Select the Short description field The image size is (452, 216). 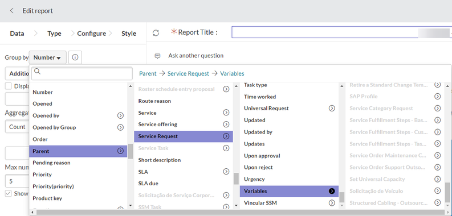160,160
